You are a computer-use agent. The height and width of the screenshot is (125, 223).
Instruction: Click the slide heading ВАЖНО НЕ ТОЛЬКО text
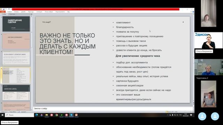point(67,44)
